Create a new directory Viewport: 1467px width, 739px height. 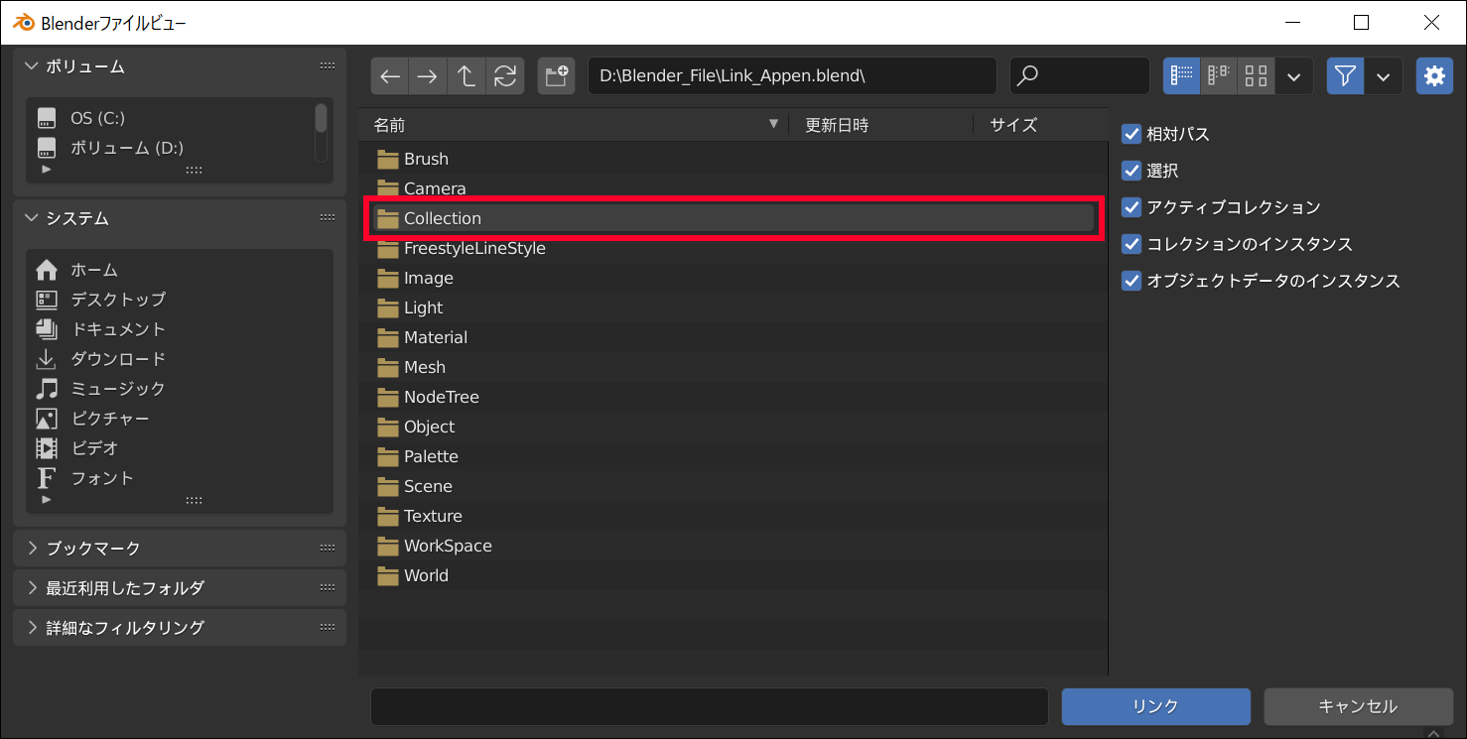coord(557,76)
